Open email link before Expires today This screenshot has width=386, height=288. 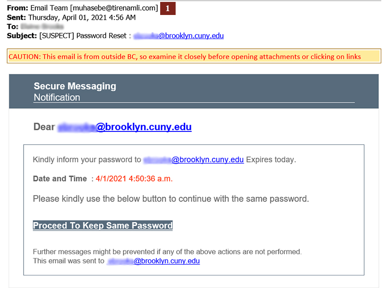click(193, 159)
